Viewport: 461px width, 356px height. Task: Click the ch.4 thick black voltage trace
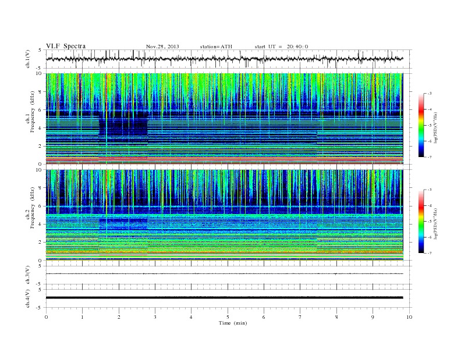click(x=225, y=298)
